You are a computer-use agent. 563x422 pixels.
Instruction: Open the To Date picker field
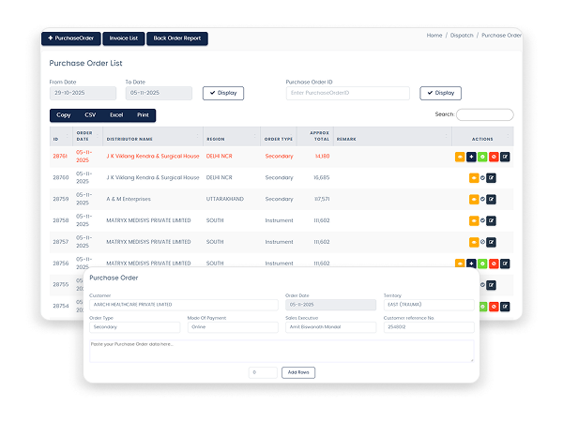pos(159,93)
